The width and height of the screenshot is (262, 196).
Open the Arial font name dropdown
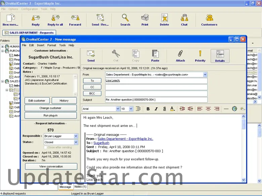point(118,109)
